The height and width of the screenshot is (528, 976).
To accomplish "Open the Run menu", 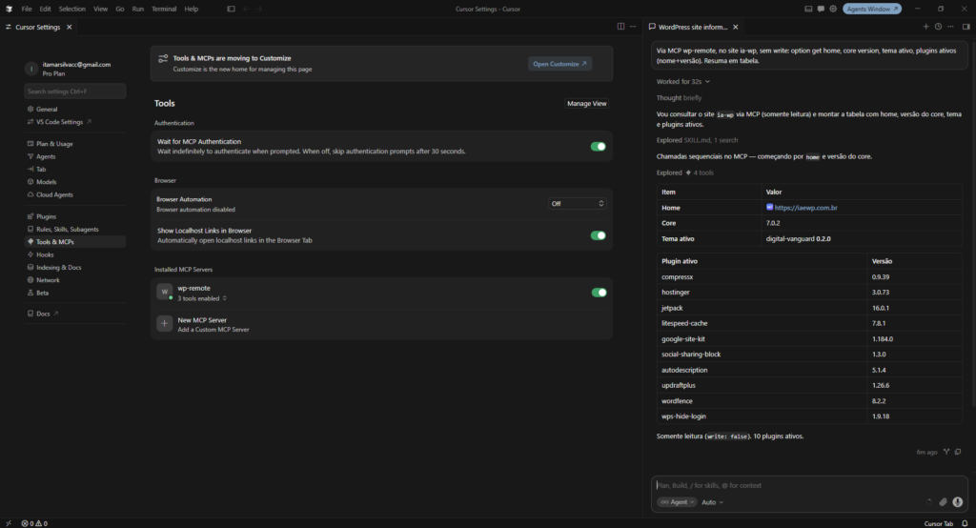I will pyautogui.click(x=137, y=9).
